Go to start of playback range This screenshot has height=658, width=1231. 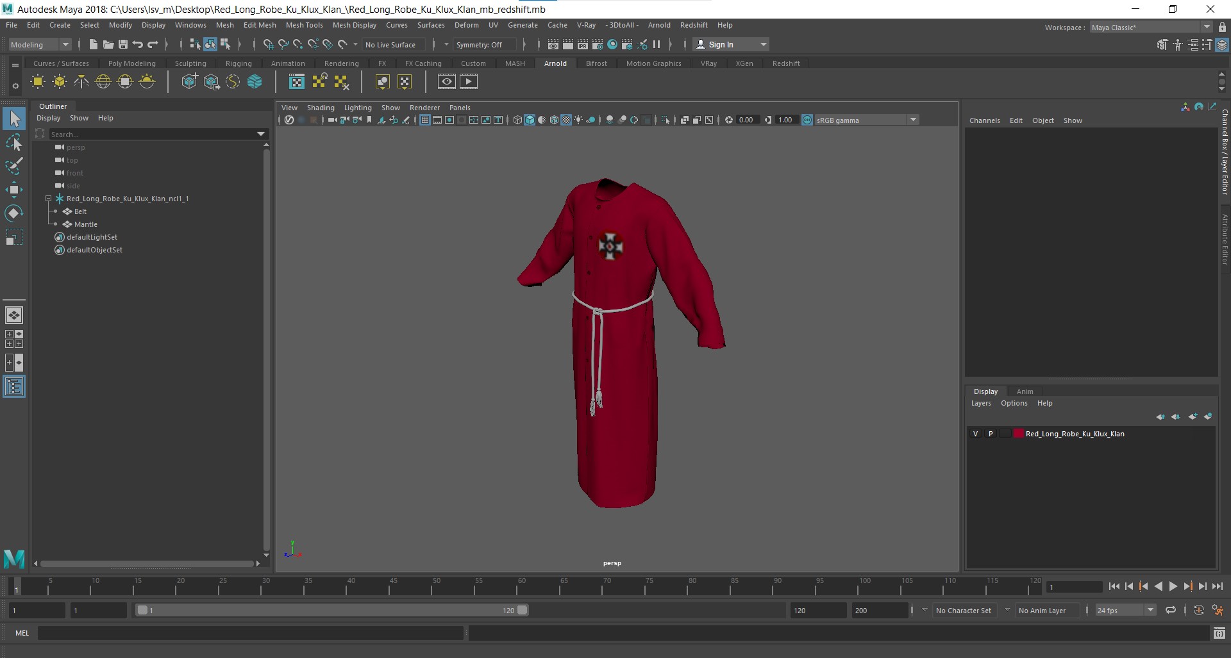click(x=1114, y=586)
